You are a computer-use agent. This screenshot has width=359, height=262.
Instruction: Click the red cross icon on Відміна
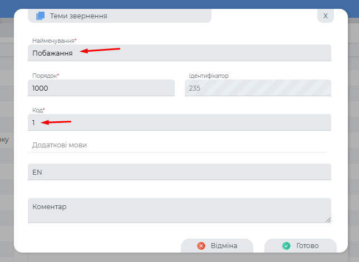(201, 246)
